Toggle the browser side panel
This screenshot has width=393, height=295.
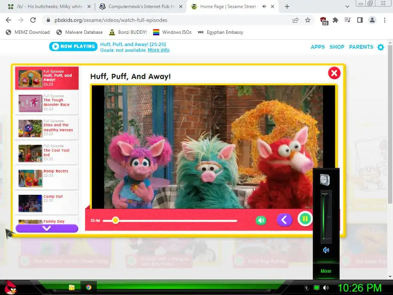(x=360, y=20)
